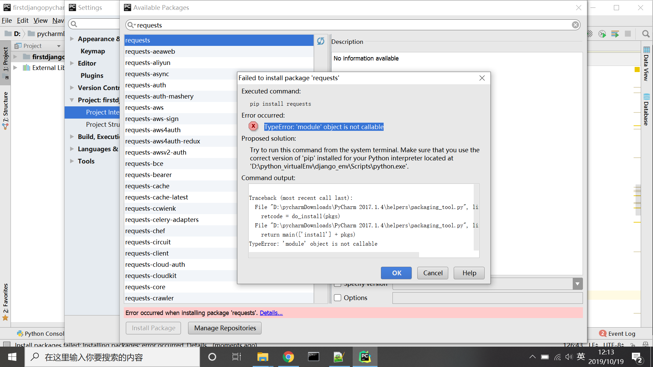This screenshot has width=653, height=367.
Task: Select requests-crawler in package list
Action: tap(219, 298)
